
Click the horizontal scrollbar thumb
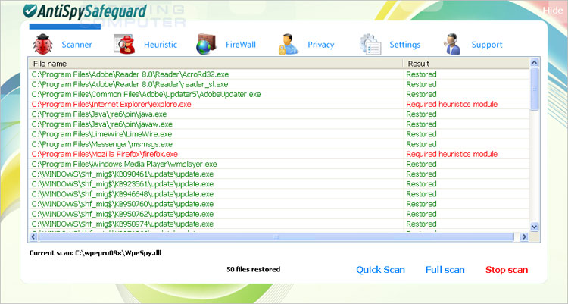pos(276,237)
